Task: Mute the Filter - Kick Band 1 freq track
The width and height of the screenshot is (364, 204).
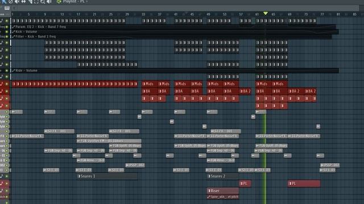Action: pyautogui.click(x=7, y=36)
